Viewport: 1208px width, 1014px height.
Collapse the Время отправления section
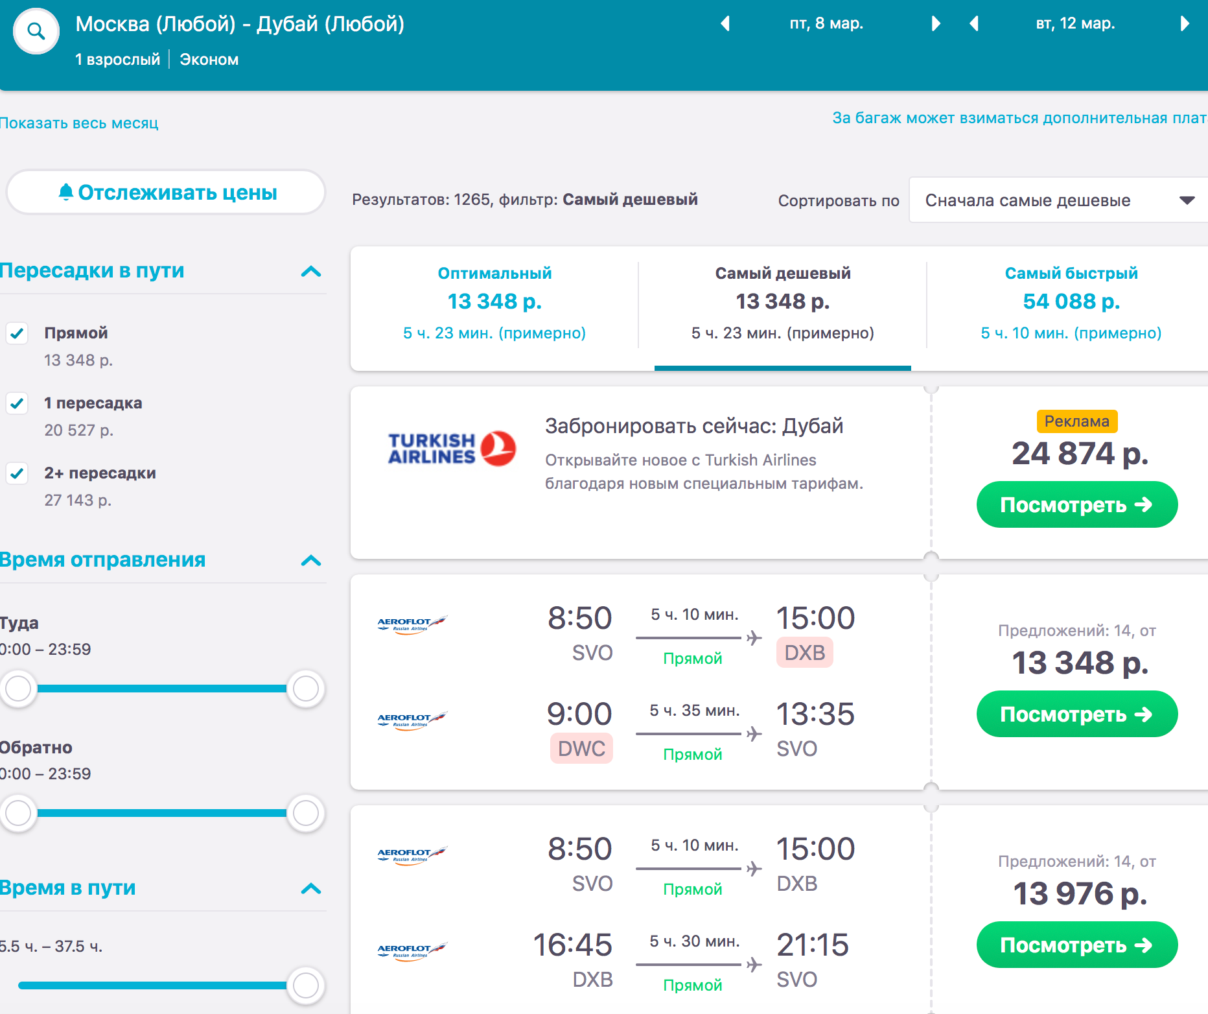(311, 560)
